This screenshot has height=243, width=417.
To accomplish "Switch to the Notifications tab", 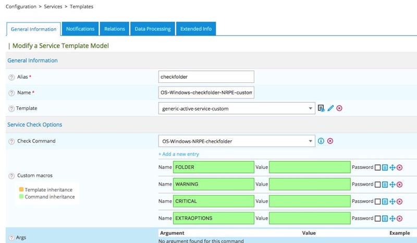I will [x=80, y=29].
